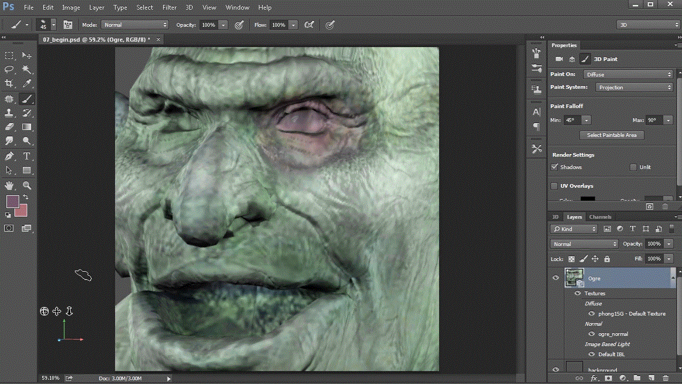The image size is (682, 384).
Task: Hide ogre_normal texture
Action: pyautogui.click(x=592, y=334)
